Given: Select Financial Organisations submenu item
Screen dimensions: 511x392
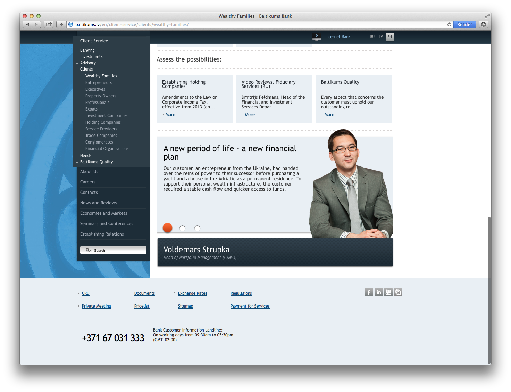Looking at the screenshot, I should point(107,149).
